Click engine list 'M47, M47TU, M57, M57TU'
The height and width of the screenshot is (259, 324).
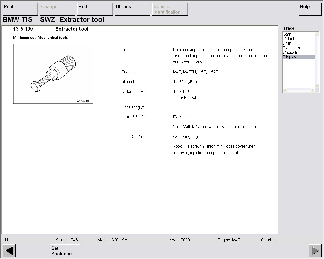[x=197, y=72]
